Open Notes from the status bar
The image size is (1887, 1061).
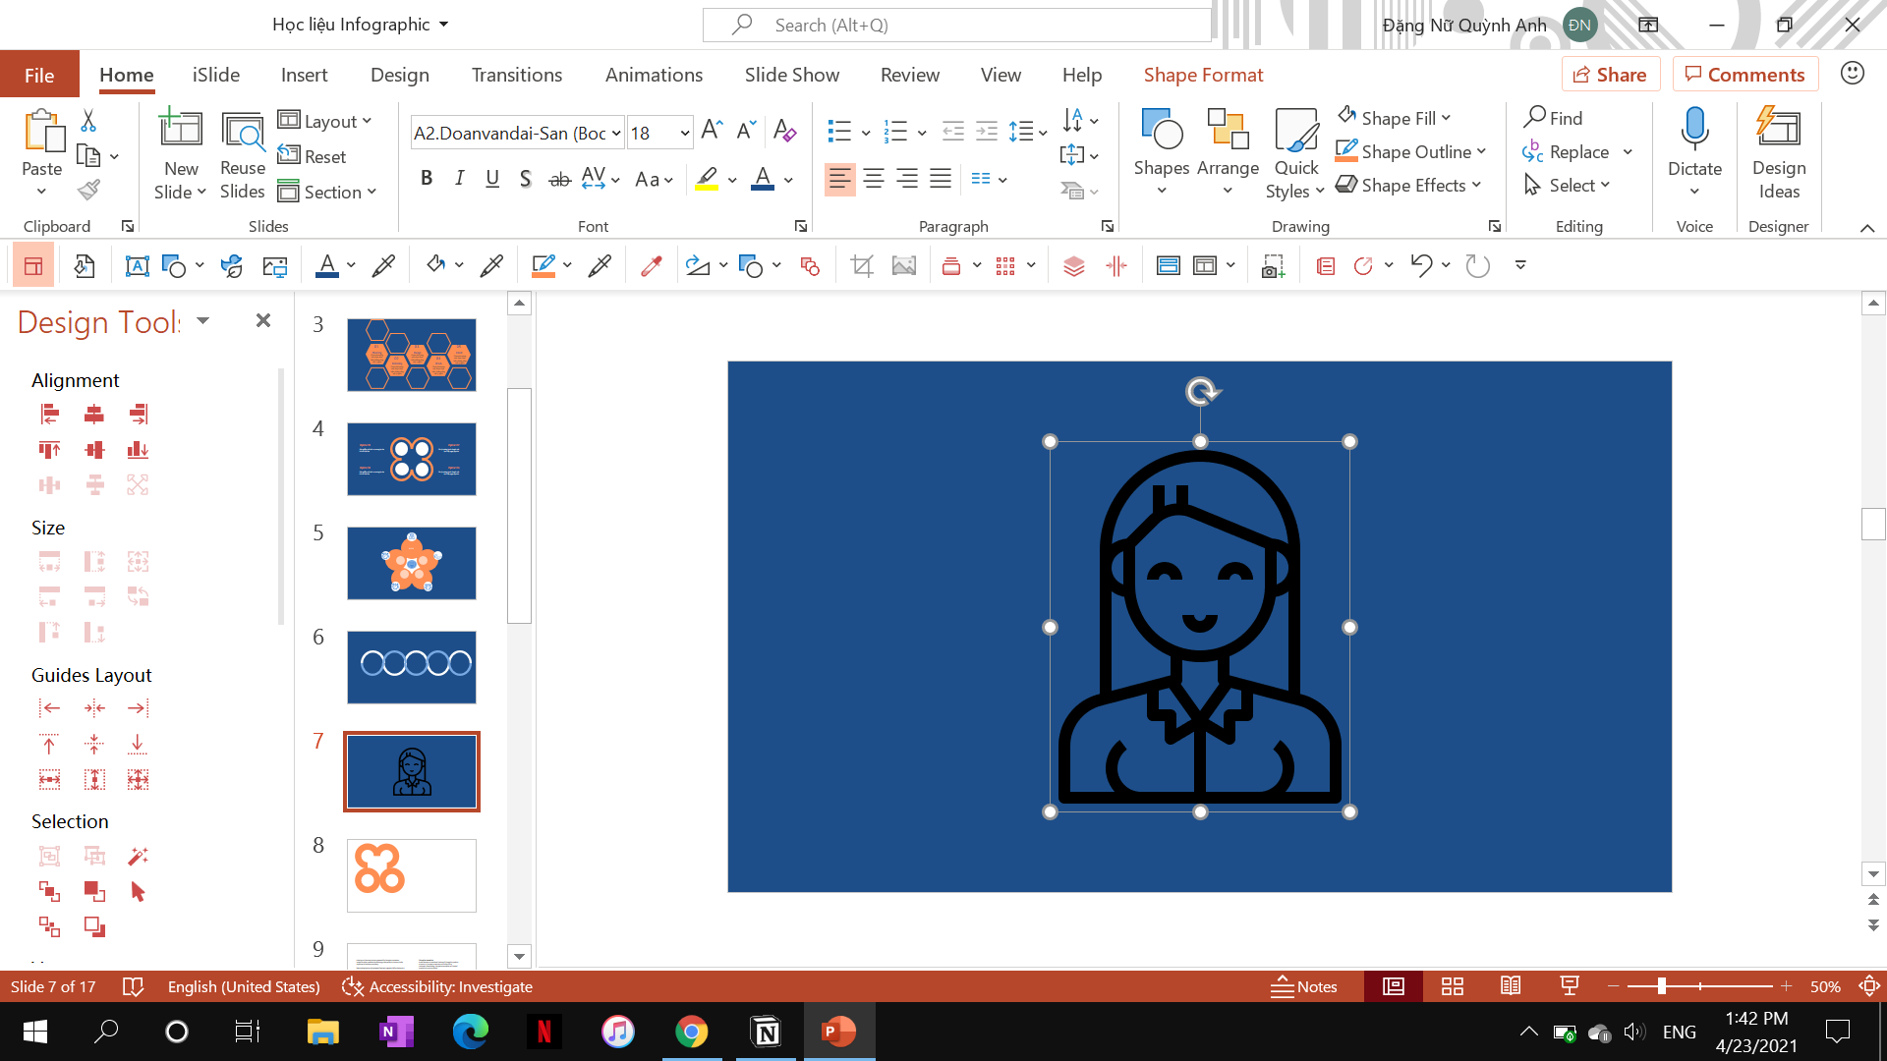[x=1304, y=986]
